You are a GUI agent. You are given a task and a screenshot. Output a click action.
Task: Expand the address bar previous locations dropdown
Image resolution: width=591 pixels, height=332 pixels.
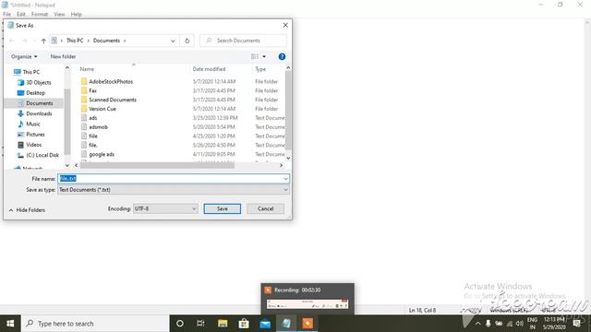pos(173,41)
